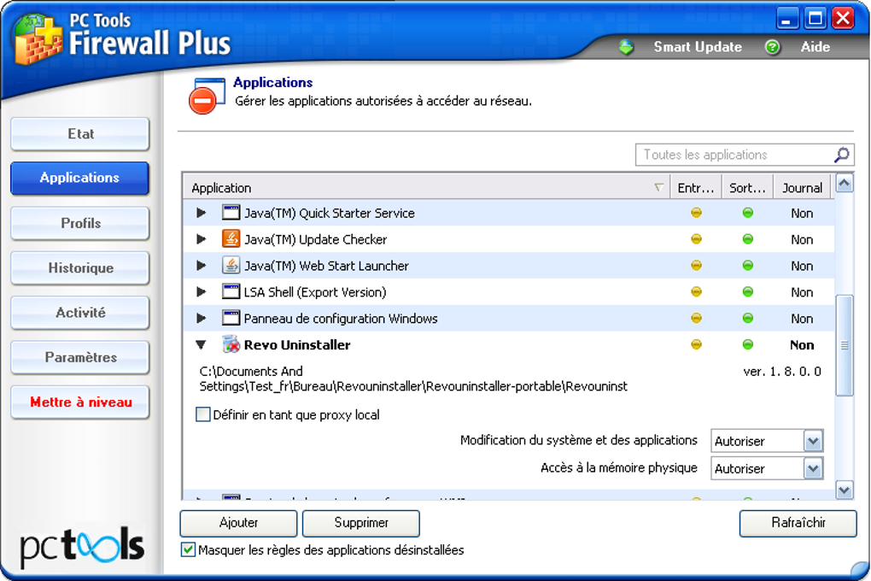Click the Revo Uninstaller file path text
Image resolution: width=871 pixels, height=581 pixels.
click(x=413, y=379)
